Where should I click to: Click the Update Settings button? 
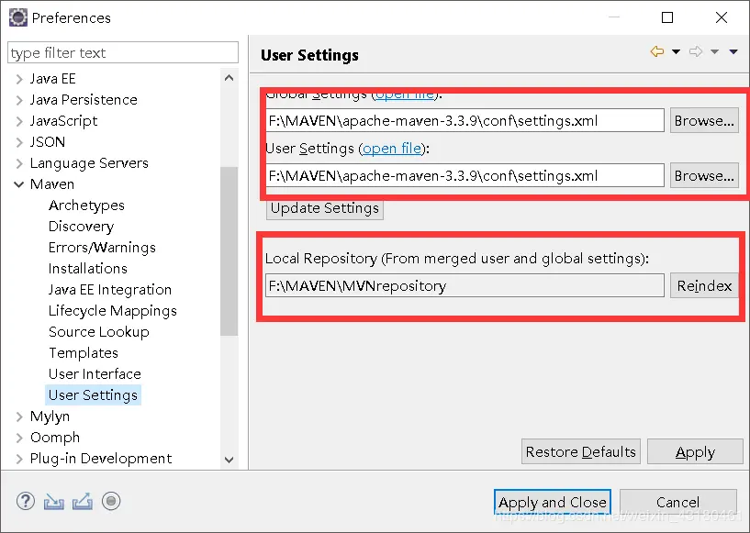point(325,208)
